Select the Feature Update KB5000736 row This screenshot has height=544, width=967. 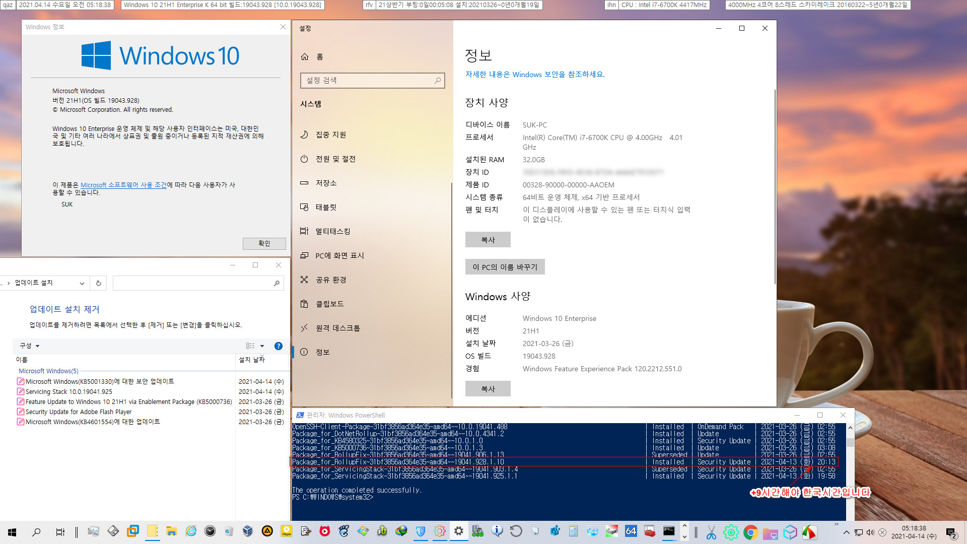coord(151,402)
